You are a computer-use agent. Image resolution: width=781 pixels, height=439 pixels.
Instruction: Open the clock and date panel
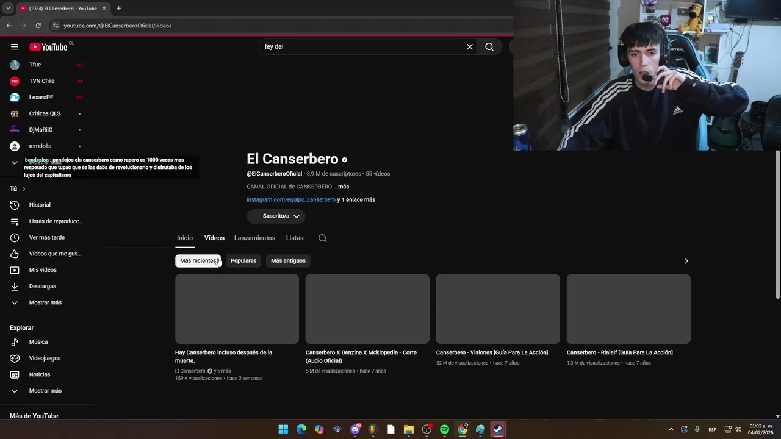[x=760, y=429]
